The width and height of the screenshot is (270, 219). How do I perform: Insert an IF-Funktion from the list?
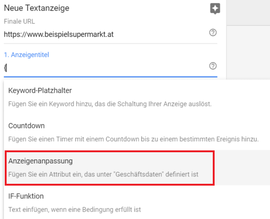coord(26,196)
